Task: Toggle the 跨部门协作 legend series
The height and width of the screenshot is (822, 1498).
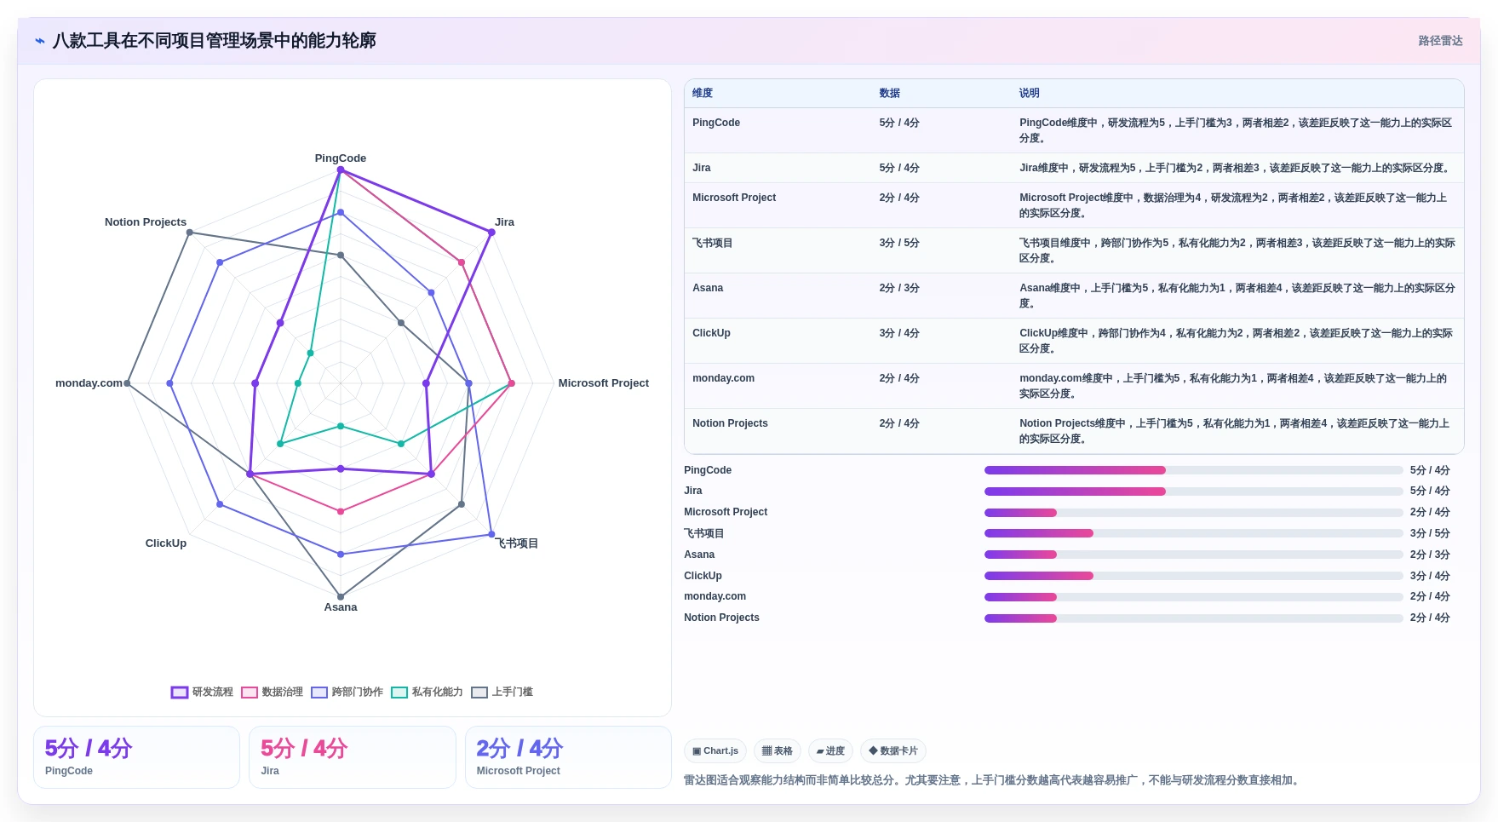Action: [347, 692]
